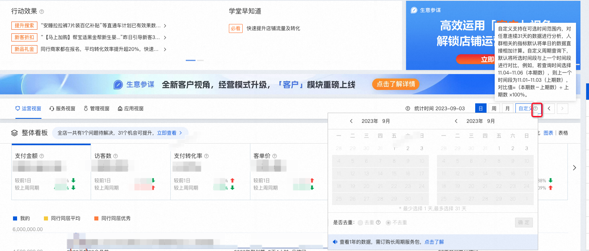Go to the previous statistics date with the left arrow
This screenshot has height=251, width=589.
pos(549,109)
